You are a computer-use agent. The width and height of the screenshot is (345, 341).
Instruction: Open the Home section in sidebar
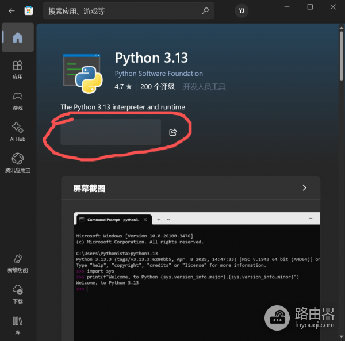[x=18, y=37]
